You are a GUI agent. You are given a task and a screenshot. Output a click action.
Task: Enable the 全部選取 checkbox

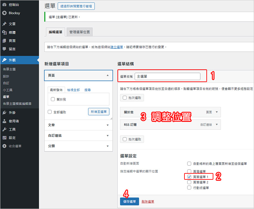coord(50,112)
